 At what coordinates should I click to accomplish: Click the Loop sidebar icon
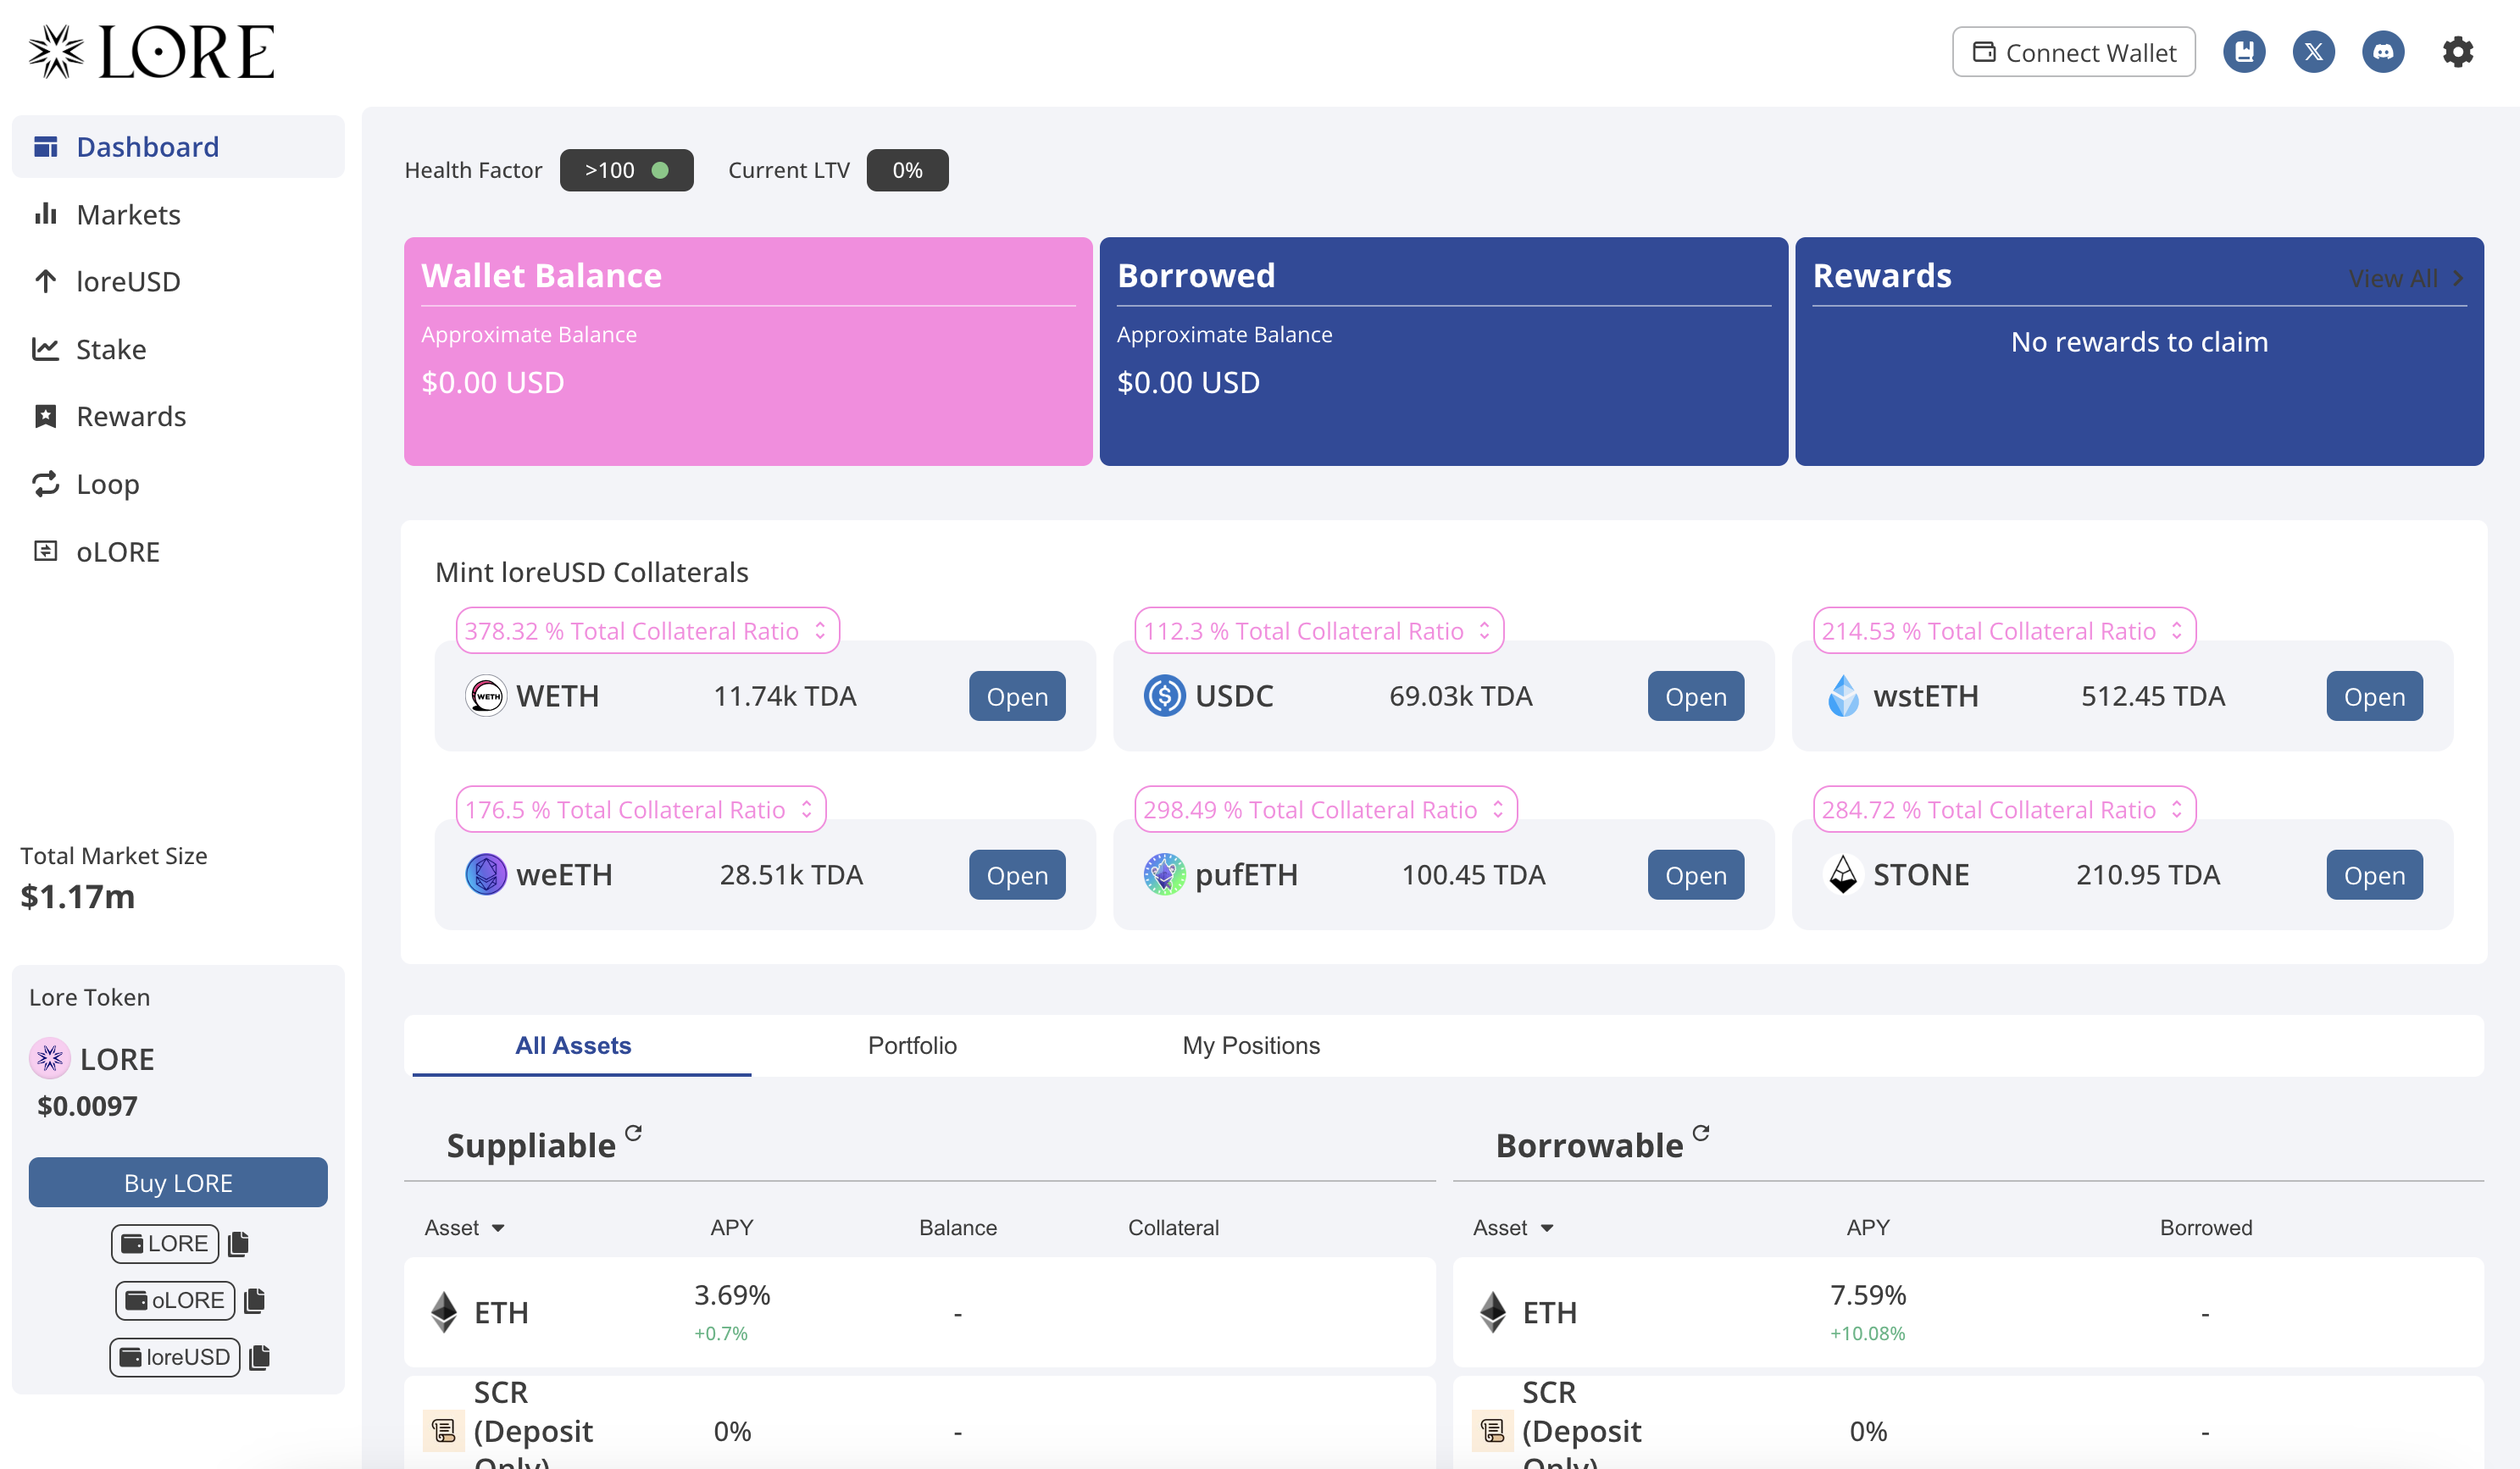46,484
